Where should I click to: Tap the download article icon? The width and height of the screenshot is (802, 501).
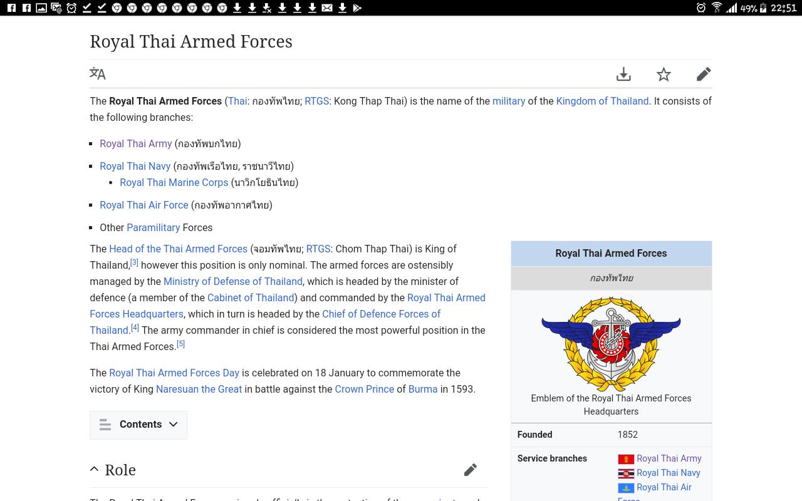[623, 75]
